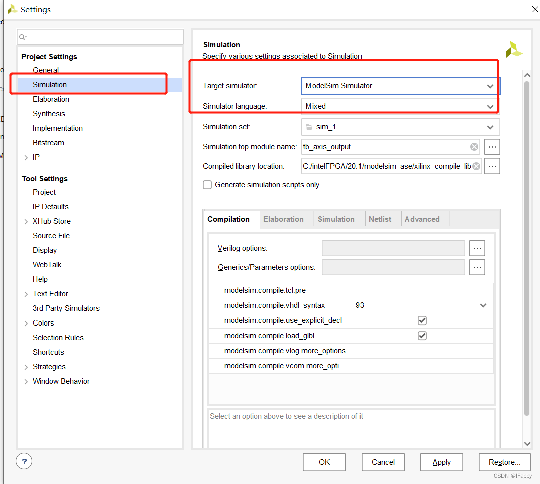Select Display in Tool Settings
The image size is (540, 484).
tap(45, 250)
